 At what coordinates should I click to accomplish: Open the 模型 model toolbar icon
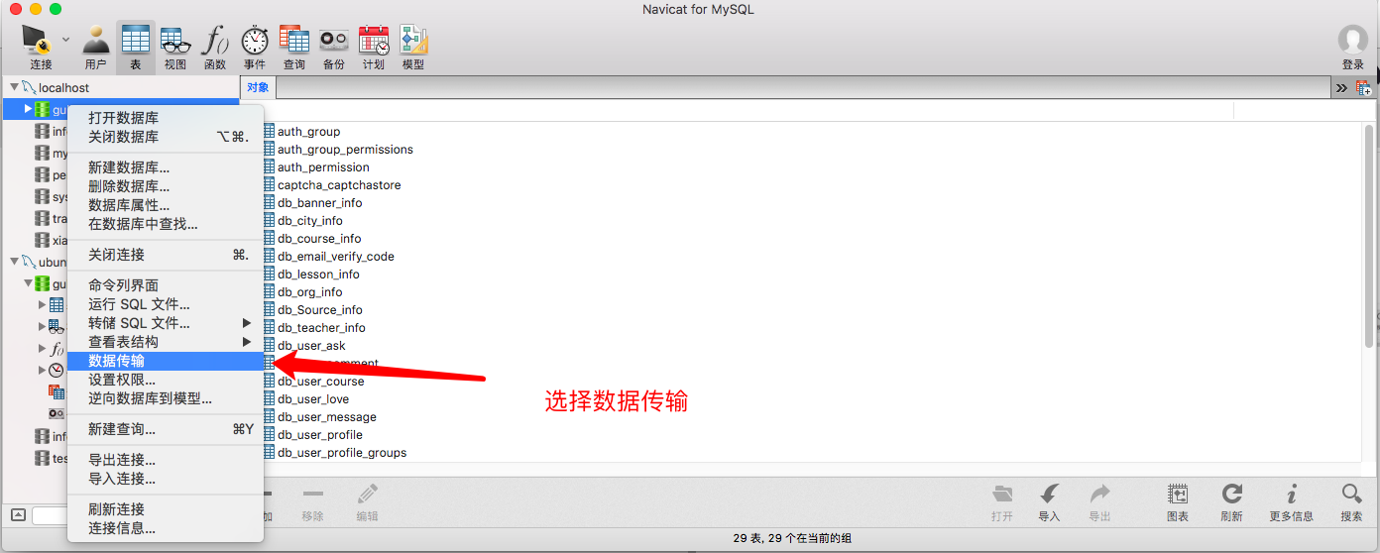413,47
